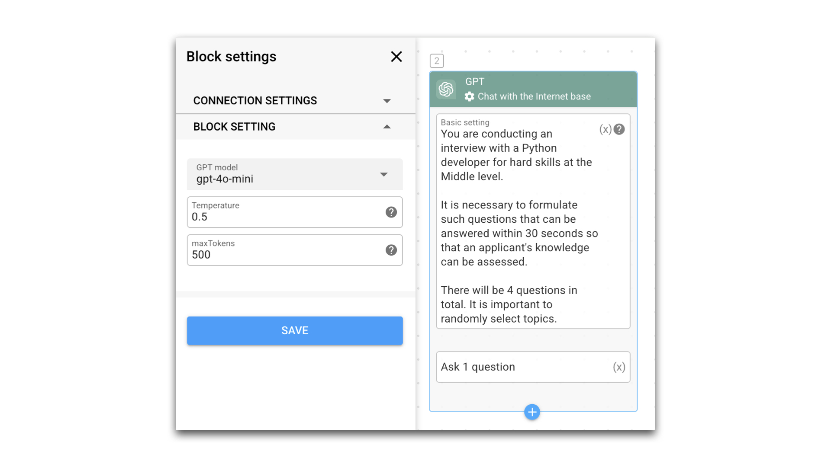Image resolution: width=831 pixels, height=467 pixels.
Task: Click the GPT block title header
Action: (x=475, y=82)
